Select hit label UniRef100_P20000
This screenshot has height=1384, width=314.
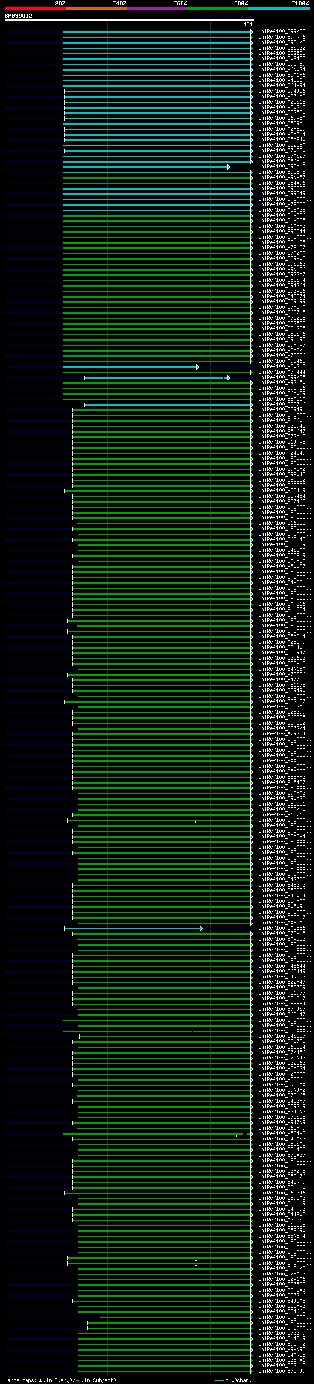tap(282, 1073)
